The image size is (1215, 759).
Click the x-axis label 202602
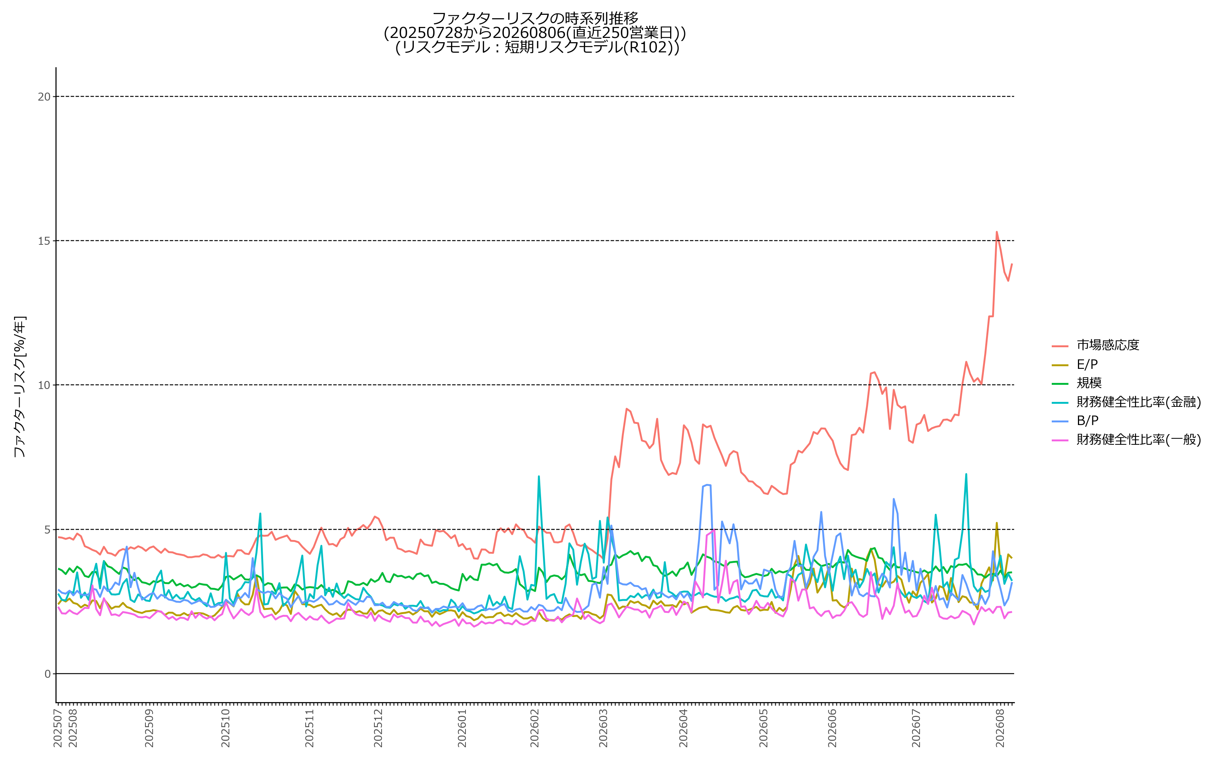535,728
